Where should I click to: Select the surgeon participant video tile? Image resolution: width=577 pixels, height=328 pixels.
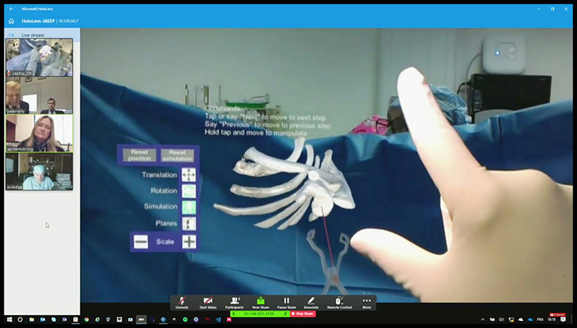[39, 171]
